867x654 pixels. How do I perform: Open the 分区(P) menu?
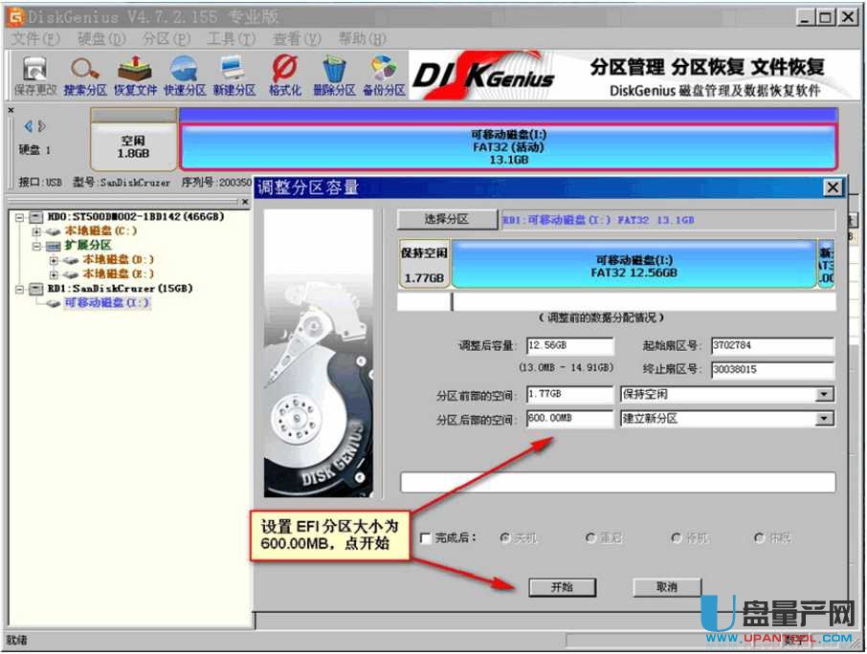[x=167, y=38]
